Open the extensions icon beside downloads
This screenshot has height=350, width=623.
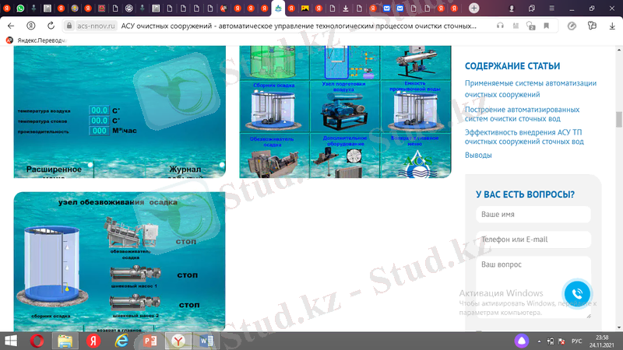(x=592, y=26)
